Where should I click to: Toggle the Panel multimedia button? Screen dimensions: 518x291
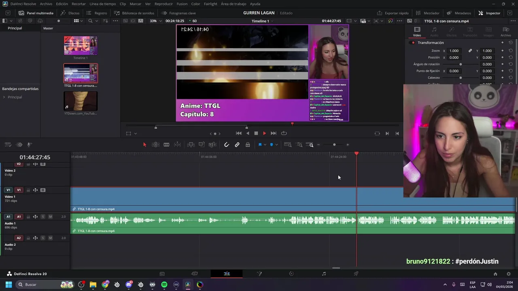[36, 13]
